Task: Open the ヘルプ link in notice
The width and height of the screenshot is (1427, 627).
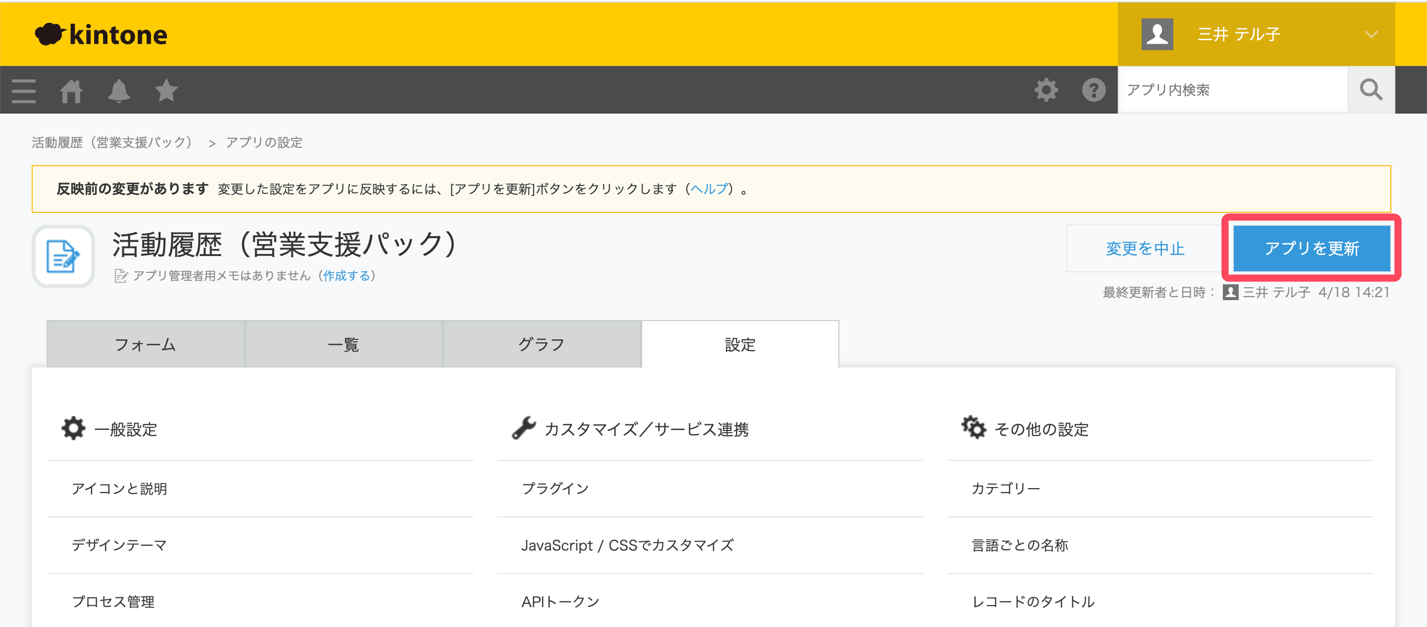Action: (x=709, y=189)
